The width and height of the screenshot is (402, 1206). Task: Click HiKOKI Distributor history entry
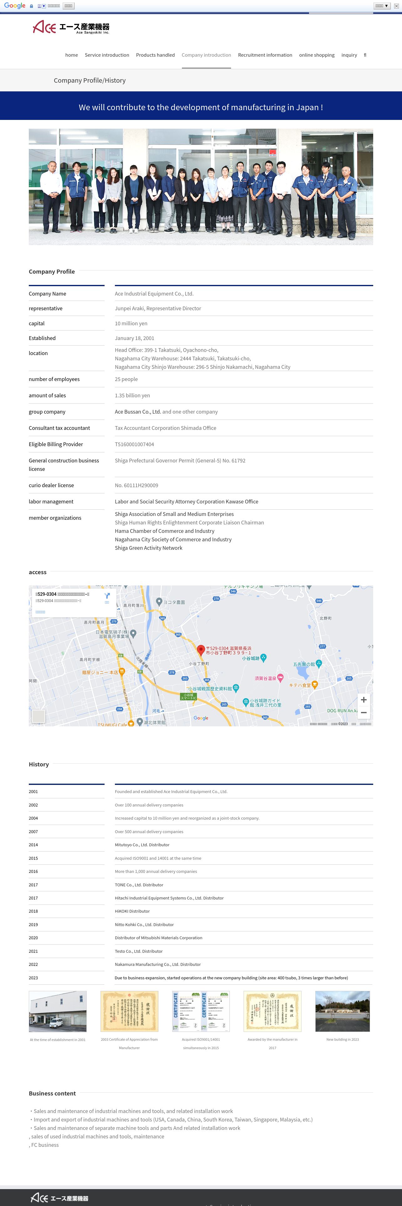click(x=132, y=911)
